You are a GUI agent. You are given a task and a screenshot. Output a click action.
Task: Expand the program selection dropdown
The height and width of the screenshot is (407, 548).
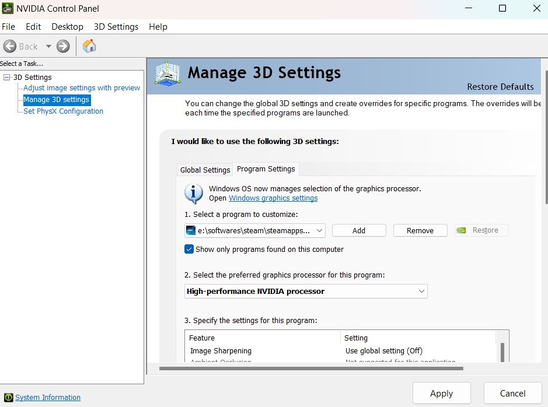255,230
